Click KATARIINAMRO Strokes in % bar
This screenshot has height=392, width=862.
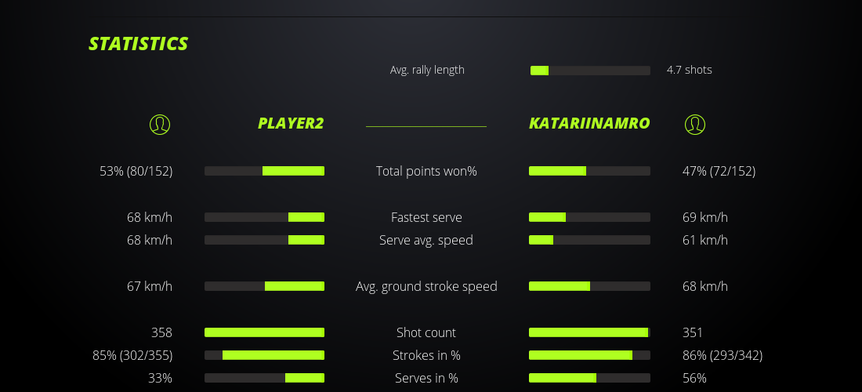pyautogui.click(x=589, y=355)
